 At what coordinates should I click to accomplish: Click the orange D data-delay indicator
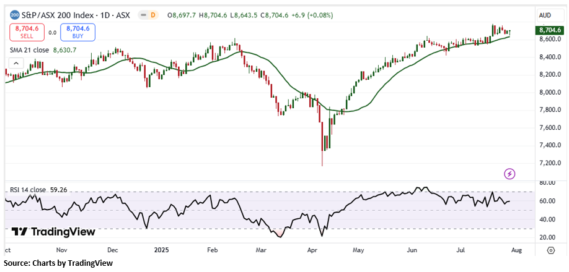pyautogui.click(x=153, y=15)
